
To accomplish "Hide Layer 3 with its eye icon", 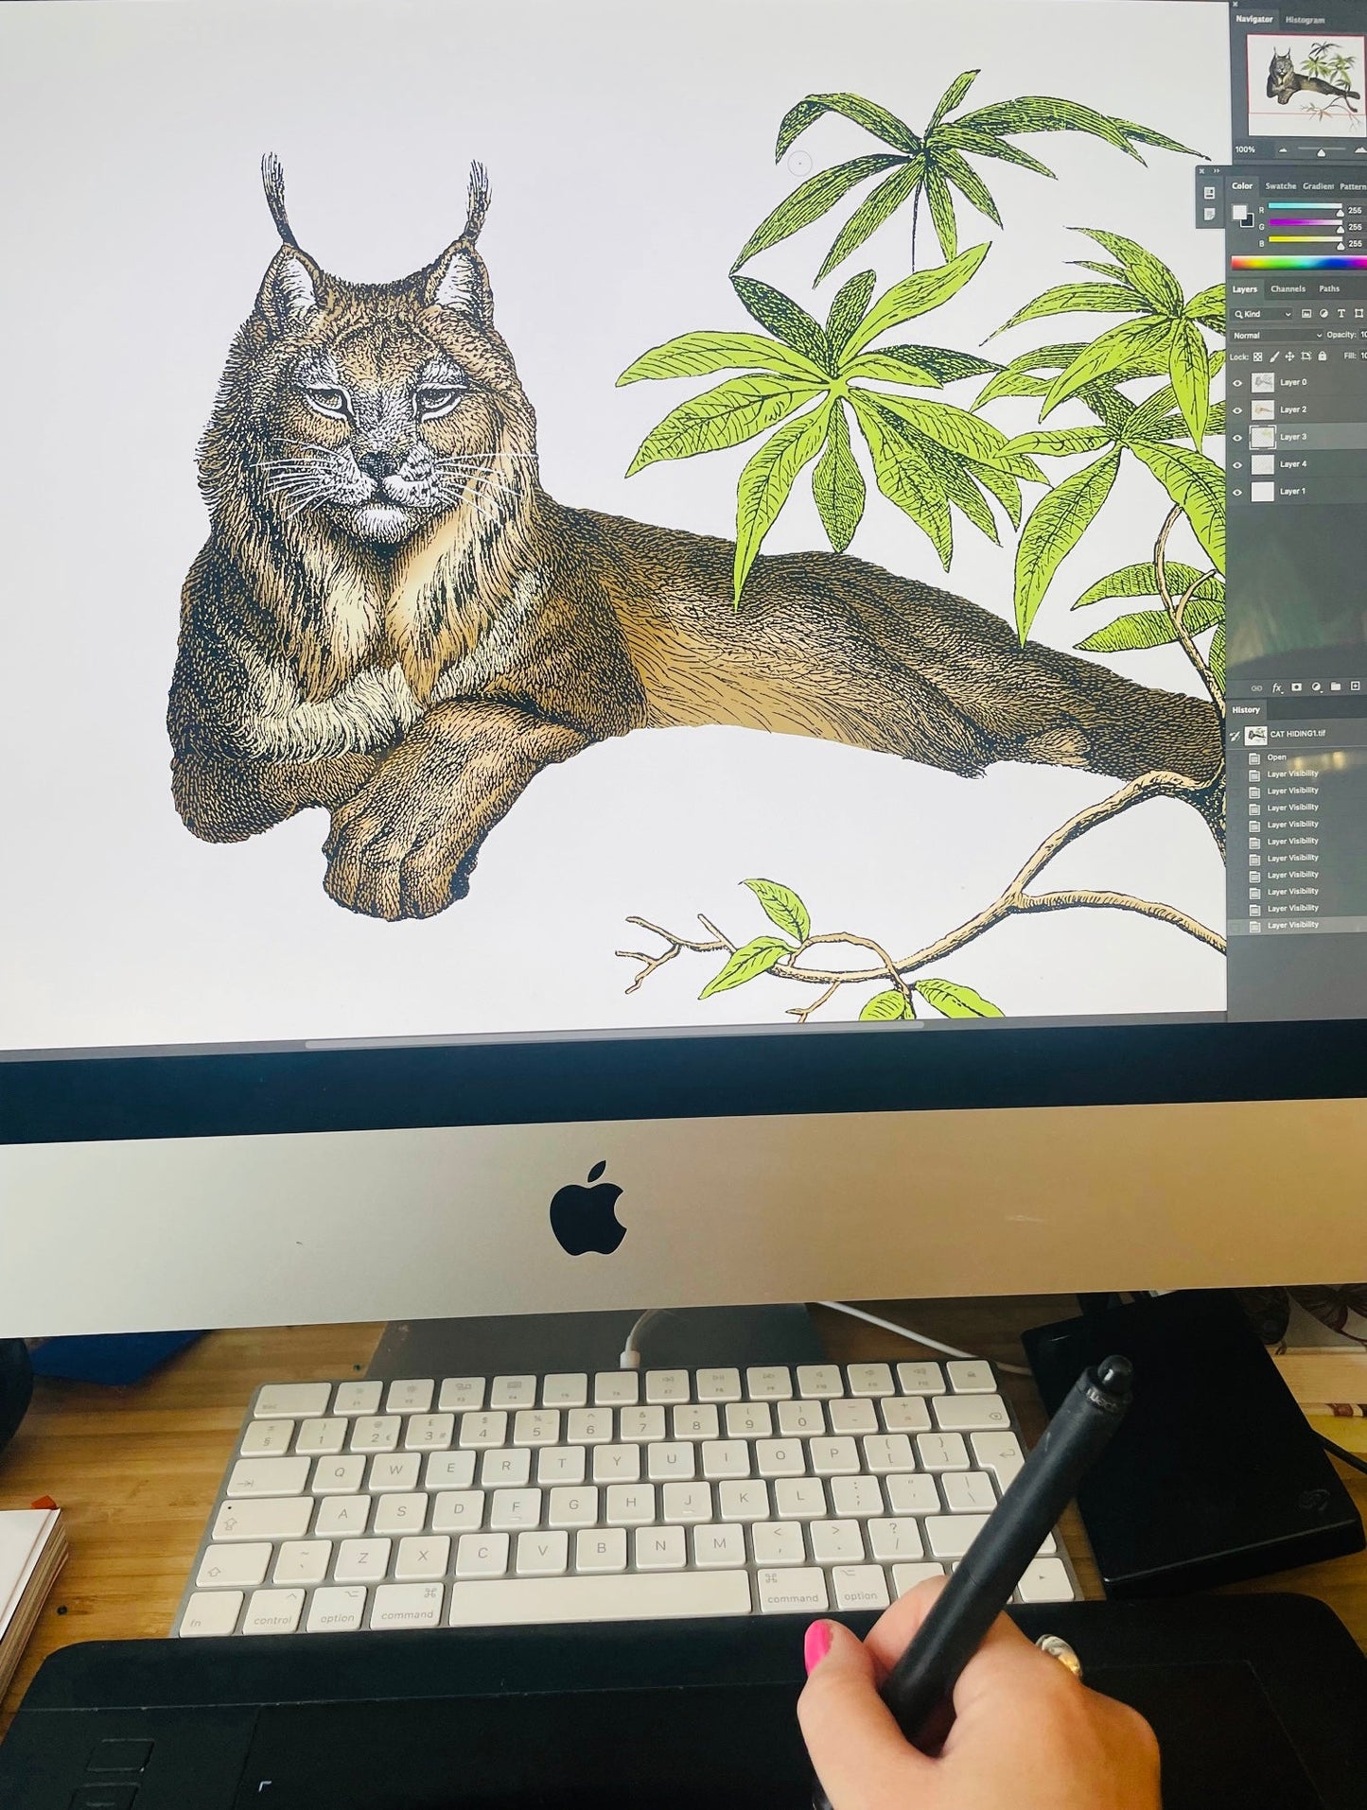I will (1237, 438).
